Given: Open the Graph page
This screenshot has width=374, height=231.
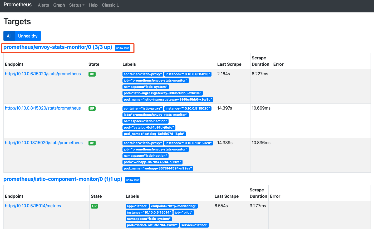Looking at the screenshot, I should pyautogui.click(x=59, y=5).
